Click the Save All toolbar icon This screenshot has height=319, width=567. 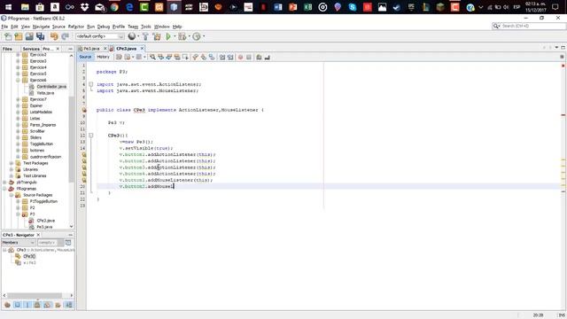[x=40, y=36]
